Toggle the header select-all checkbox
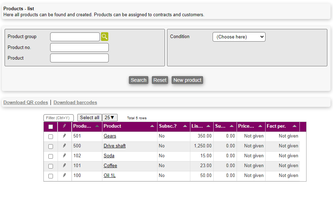Image resolution: width=333 pixels, height=201 pixels. point(50,127)
